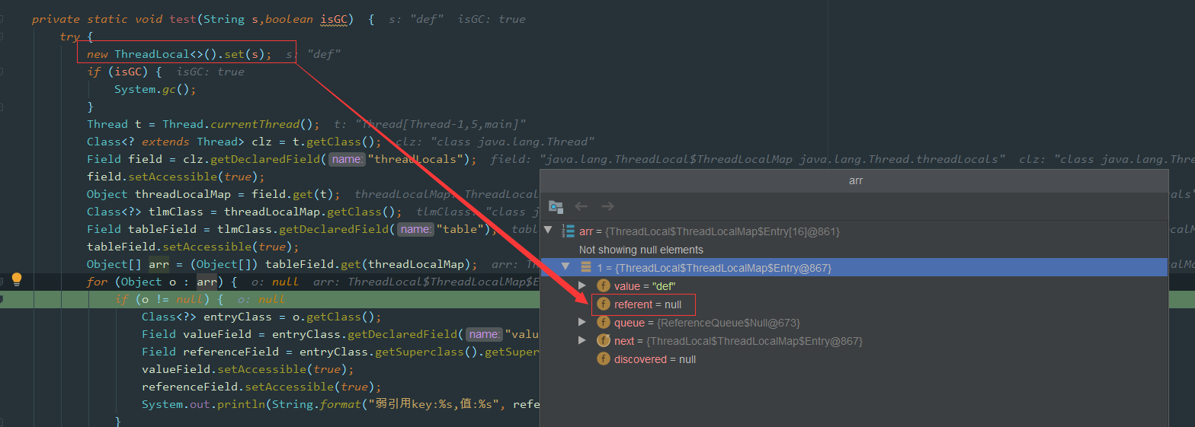Click the Set as Root toolbar icon

[556, 207]
